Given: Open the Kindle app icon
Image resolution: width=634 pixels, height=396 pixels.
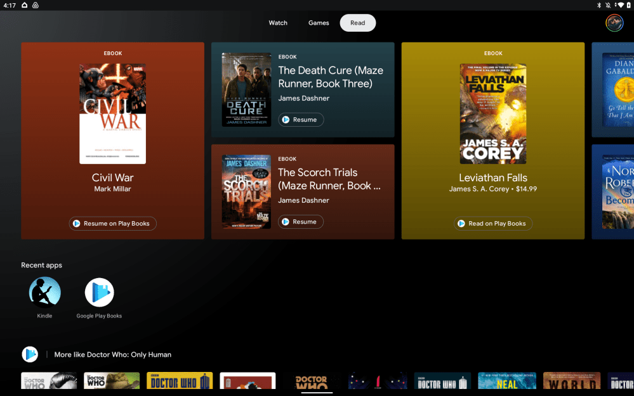Looking at the screenshot, I should pos(44,292).
